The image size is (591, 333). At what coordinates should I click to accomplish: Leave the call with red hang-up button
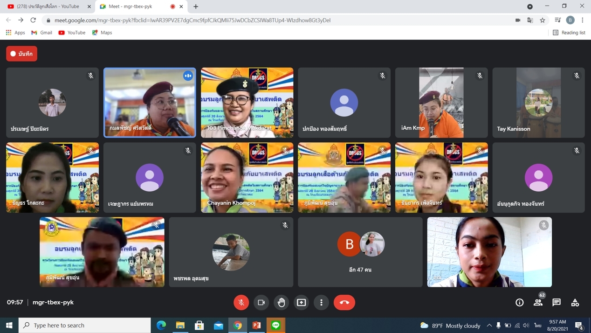344,302
